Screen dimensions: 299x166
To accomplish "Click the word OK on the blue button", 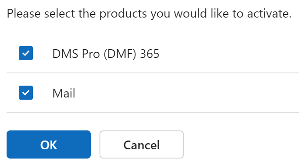I will coord(49,145).
